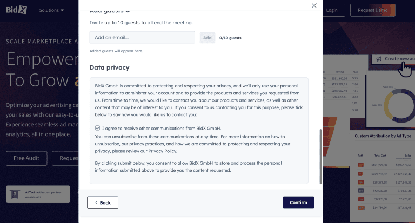
Task: Toggle consent to receive BidX communications
Action: click(97, 128)
